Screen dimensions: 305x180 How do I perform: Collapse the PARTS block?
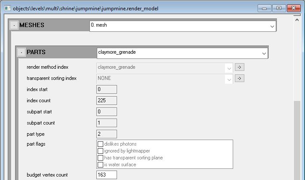21,52
